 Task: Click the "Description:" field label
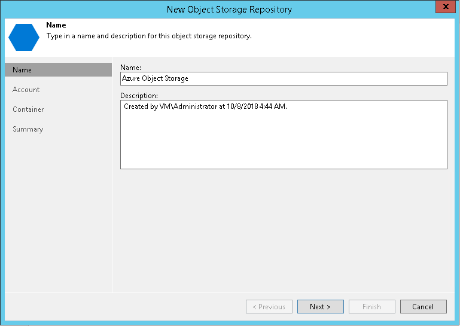[139, 95]
